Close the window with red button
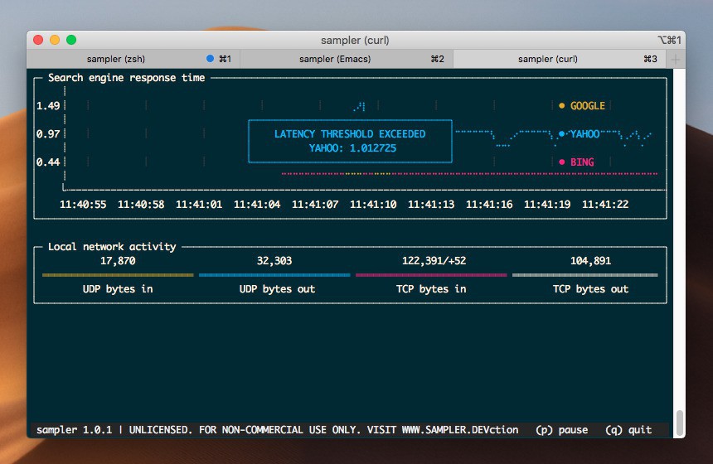The width and height of the screenshot is (713, 464). click(x=38, y=40)
